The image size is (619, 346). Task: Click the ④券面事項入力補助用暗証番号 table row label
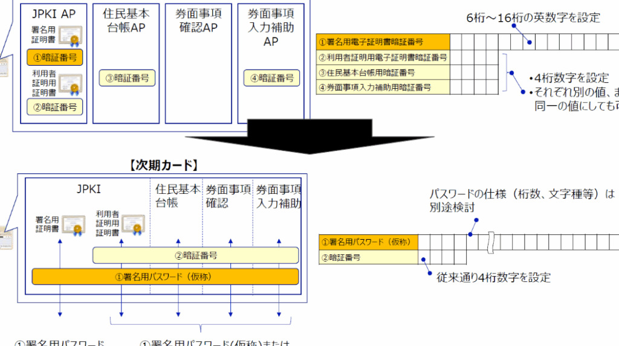383,88
